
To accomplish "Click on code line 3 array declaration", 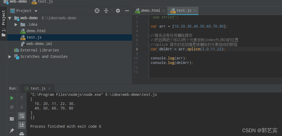I will tap(189, 27).
